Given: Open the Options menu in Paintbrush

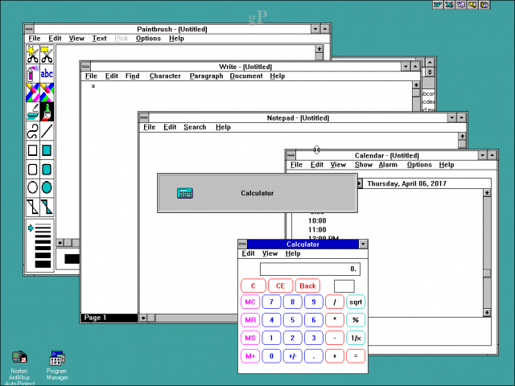Looking at the screenshot, I should click(148, 39).
